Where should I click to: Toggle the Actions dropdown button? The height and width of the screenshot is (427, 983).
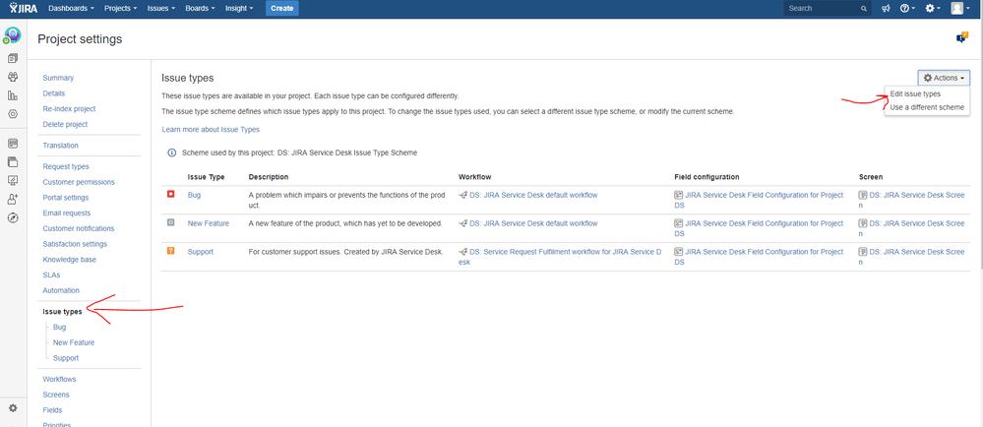point(944,78)
